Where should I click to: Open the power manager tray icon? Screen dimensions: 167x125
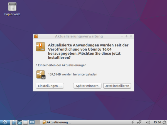coord(133,122)
